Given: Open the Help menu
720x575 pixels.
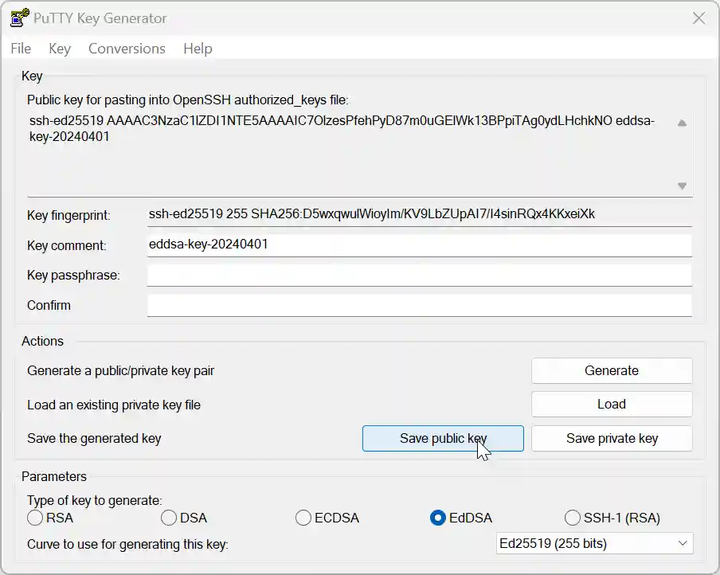Looking at the screenshot, I should click(197, 49).
